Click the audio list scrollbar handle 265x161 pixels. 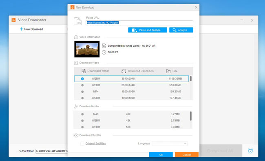pyautogui.click(x=191, y=116)
